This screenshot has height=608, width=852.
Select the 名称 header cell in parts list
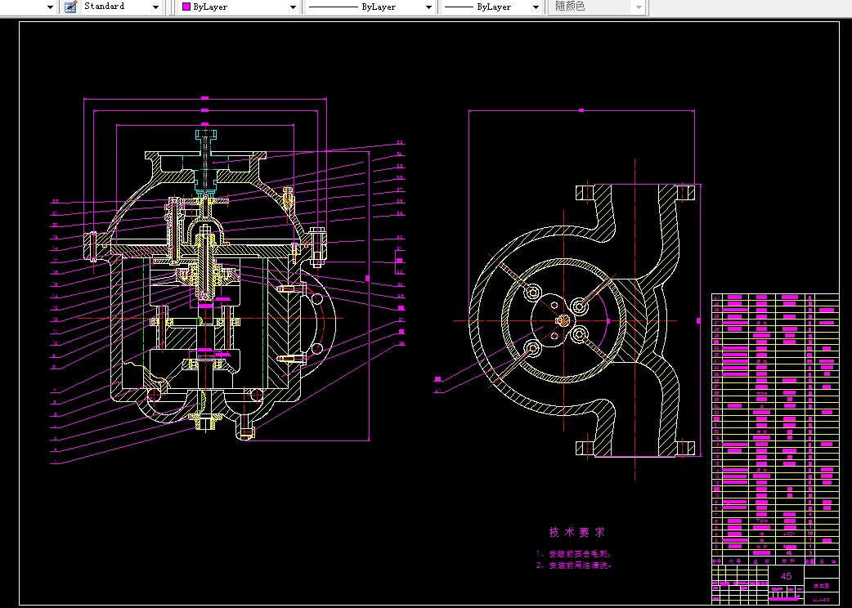(x=761, y=561)
